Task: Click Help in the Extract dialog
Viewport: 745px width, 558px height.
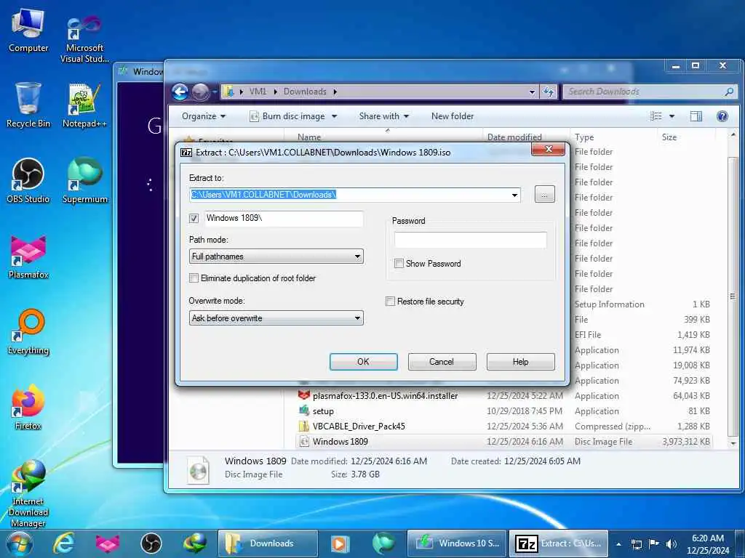Action: point(521,362)
